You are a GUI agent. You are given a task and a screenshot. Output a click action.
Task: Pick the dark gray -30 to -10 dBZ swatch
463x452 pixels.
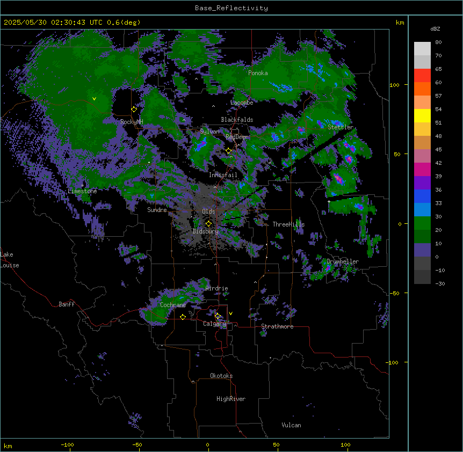(x=422, y=277)
